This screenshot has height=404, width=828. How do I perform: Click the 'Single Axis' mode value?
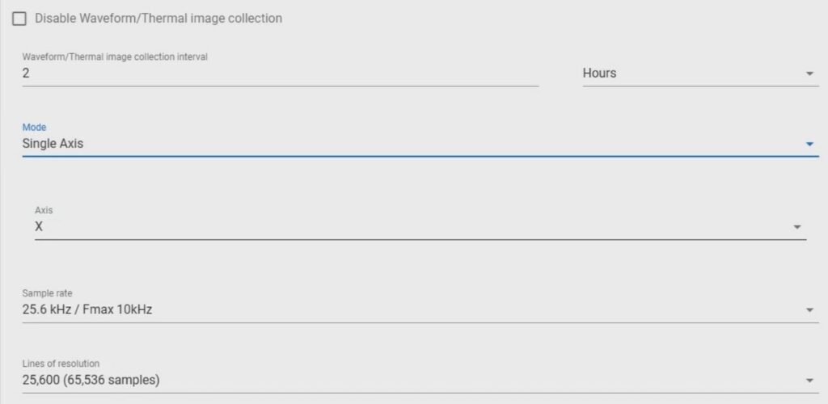coord(53,144)
